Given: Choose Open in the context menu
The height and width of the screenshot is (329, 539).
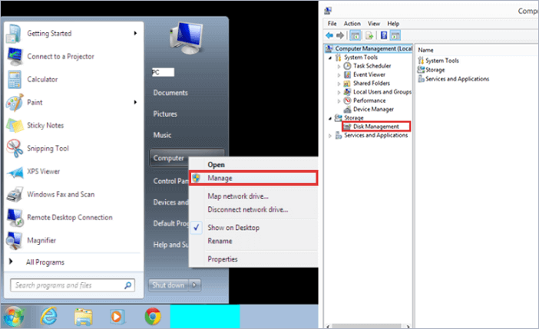Looking at the screenshot, I should 253,164.
